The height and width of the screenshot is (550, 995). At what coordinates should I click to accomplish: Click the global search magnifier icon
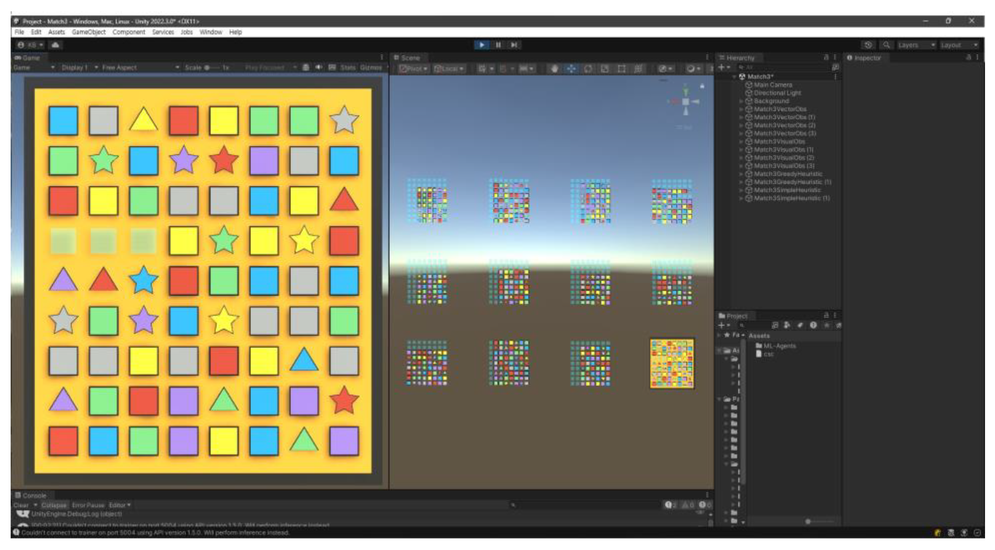tap(887, 45)
